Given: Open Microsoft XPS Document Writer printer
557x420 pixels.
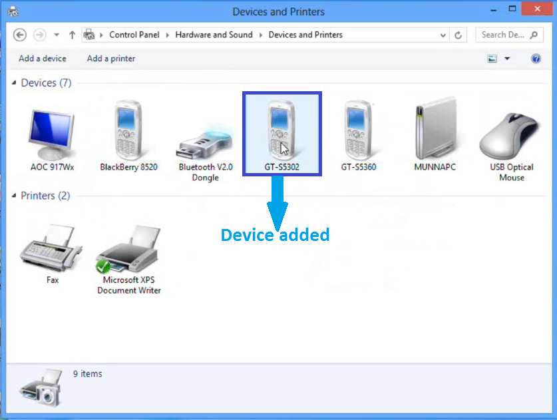Looking at the screenshot, I should tap(128, 246).
